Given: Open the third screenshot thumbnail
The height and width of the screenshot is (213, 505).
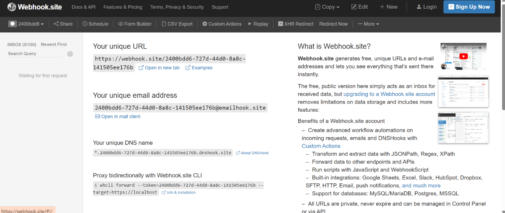Looking at the screenshot, I should coord(464,128).
